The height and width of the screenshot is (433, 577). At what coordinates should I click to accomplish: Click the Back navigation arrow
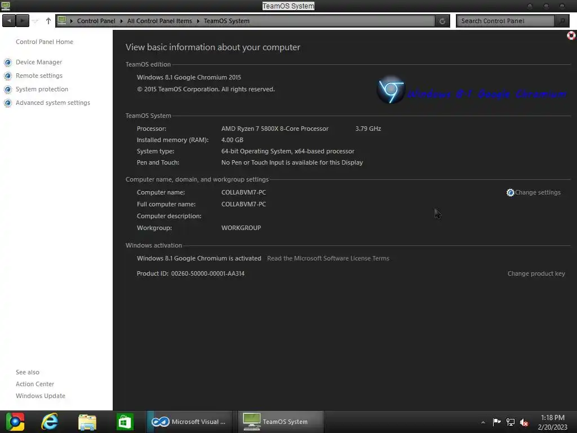click(x=9, y=21)
